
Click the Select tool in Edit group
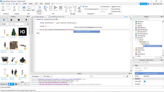pos(33,8)
